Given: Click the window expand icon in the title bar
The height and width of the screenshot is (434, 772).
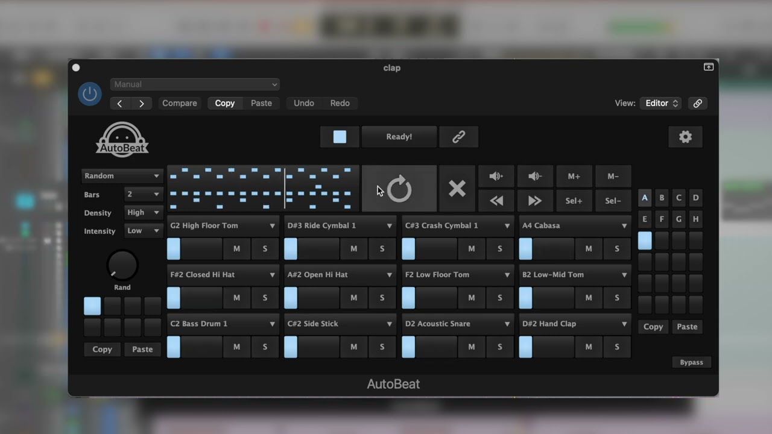Looking at the screenshot, I should (x=709, y=67).
